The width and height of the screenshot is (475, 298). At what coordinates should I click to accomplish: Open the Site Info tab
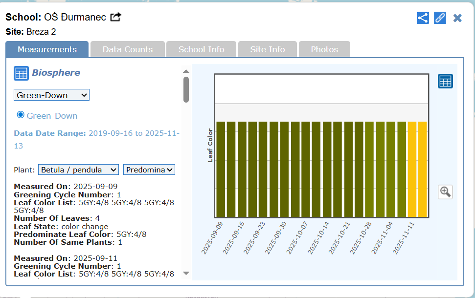point(267,49)
